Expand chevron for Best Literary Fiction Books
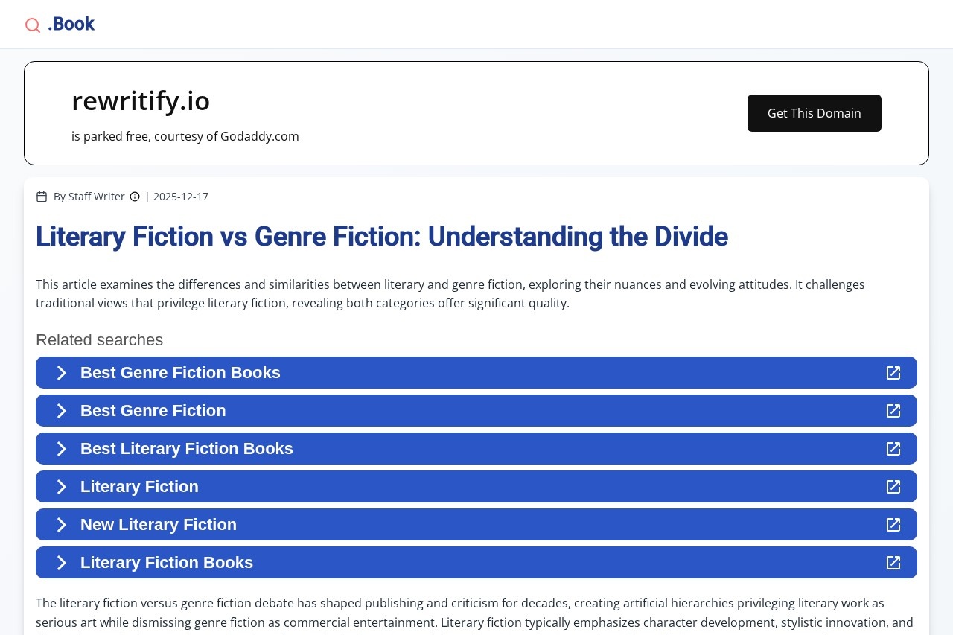 62,449
